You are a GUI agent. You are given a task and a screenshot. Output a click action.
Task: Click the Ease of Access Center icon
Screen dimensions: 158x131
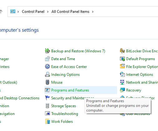coord(47,66)
